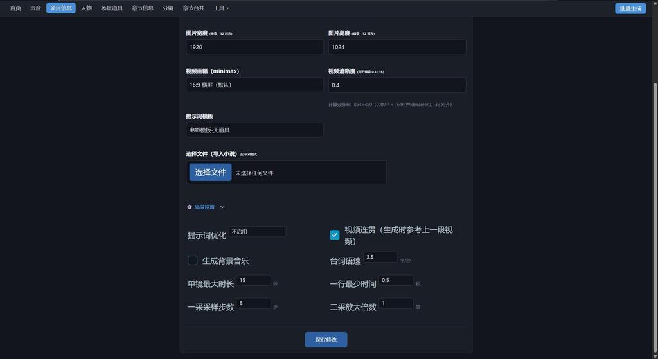Edit the 图片高度 field showing 1024
Screen dimensions: 658x359
click(x=397, y=47)
